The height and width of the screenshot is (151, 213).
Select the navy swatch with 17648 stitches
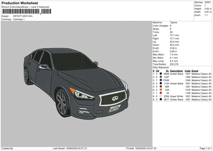pos(162,80)
